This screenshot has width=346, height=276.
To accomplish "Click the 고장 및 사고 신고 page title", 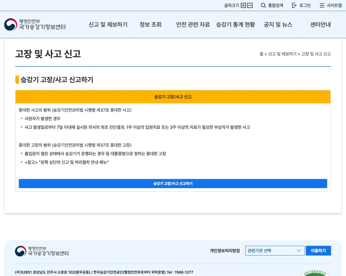I will (48, 54).
